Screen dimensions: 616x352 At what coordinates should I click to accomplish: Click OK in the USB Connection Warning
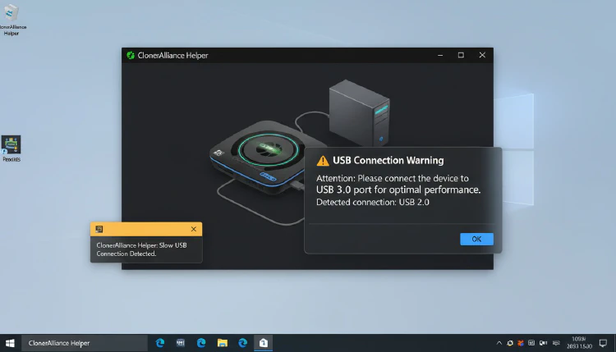(476, 239)
